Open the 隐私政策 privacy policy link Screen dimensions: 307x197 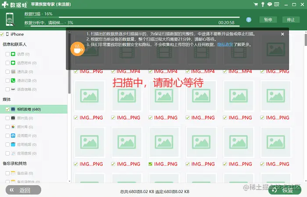pos(225,45)
